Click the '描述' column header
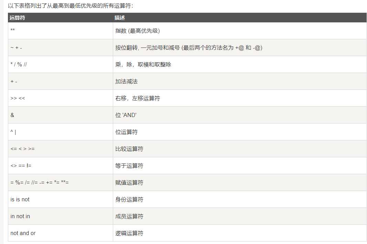The image size is (367, 244). pos(240,18)
